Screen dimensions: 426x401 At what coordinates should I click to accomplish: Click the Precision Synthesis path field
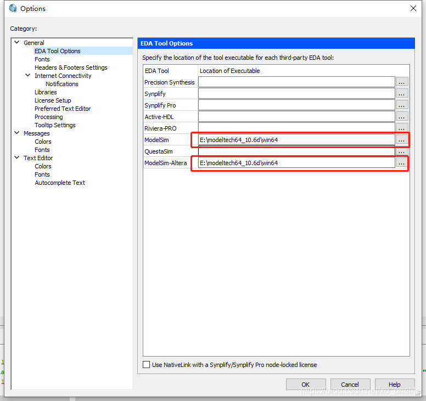(x=296, y=82)
